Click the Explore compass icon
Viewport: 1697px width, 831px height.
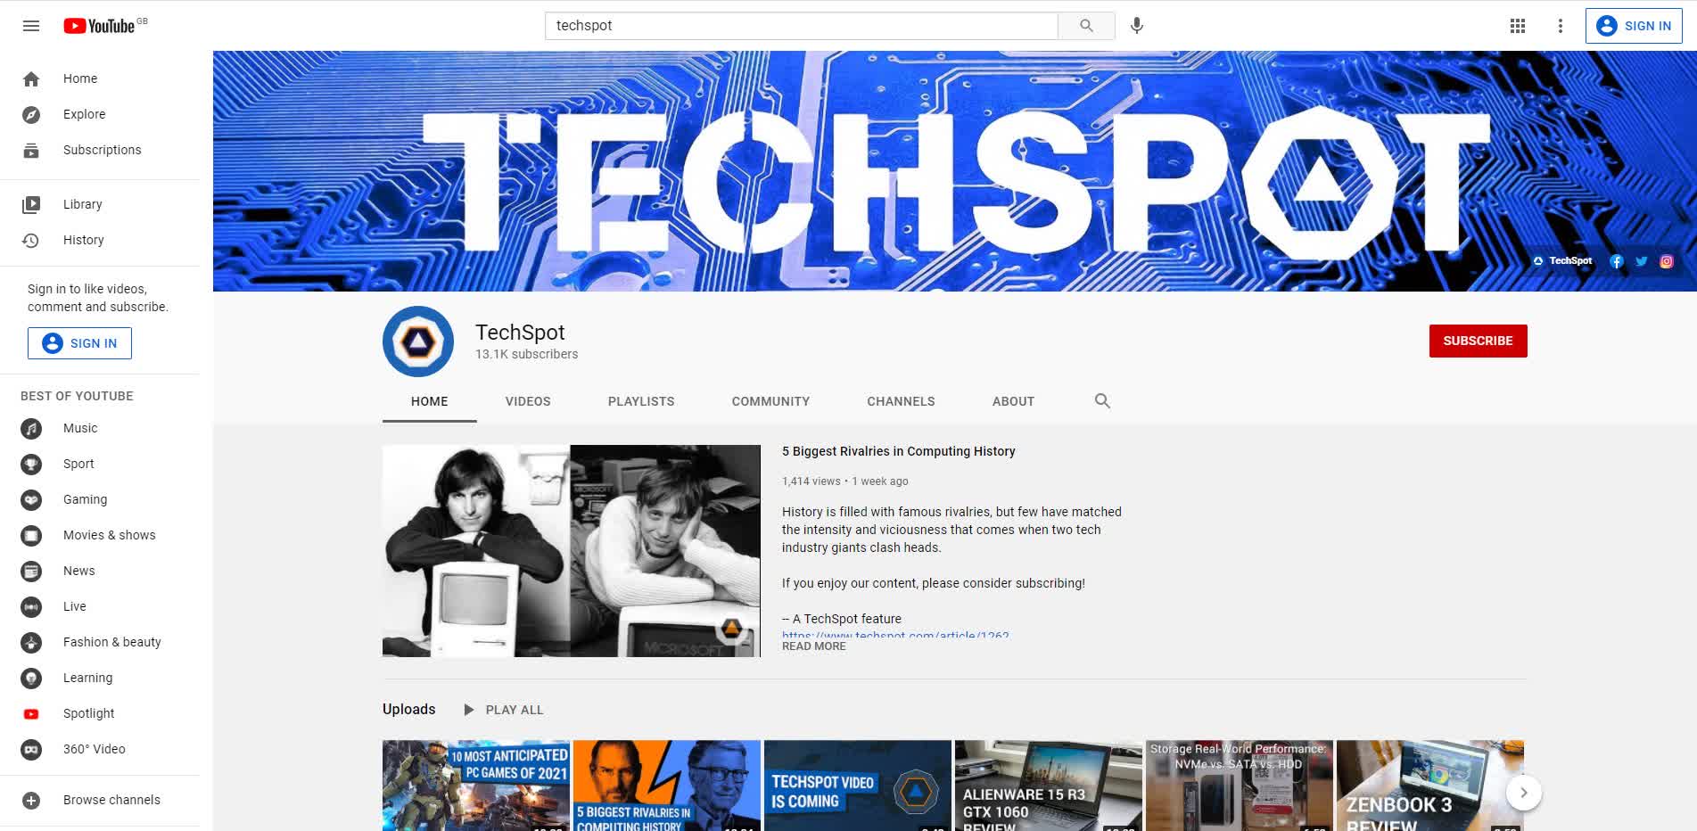coord(31,114)
